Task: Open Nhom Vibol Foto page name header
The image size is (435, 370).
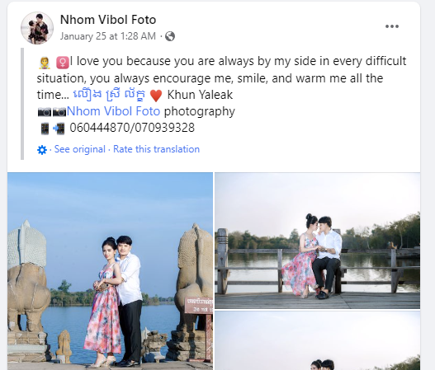Action: [x=108, y=20]
